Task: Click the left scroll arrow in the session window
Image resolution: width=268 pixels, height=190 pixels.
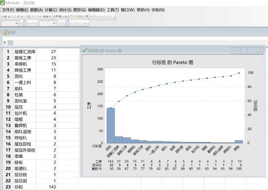Action: (x=5, y=43)
